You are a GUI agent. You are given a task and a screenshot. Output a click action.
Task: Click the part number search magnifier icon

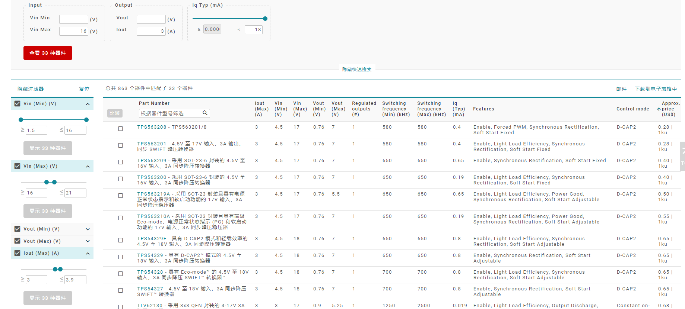pos(205,113)
